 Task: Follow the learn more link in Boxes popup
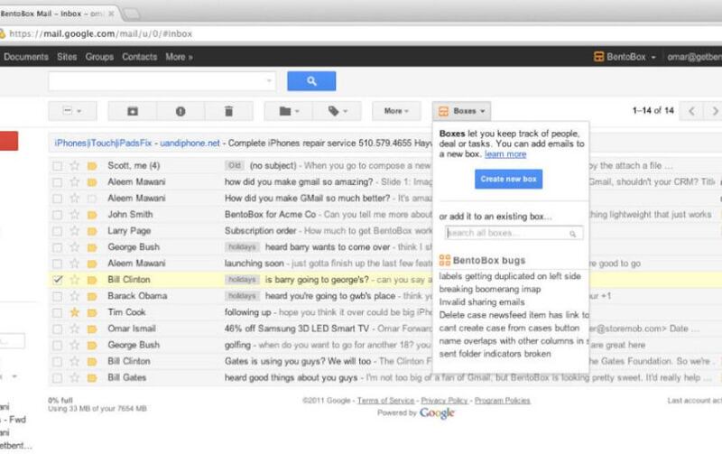(505, 154)
